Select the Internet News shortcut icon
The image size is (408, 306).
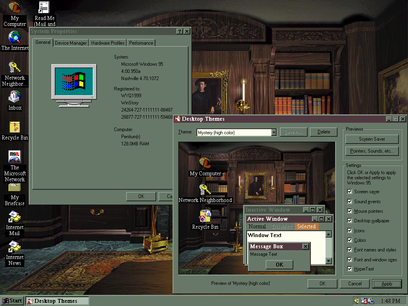click(15, 247)
